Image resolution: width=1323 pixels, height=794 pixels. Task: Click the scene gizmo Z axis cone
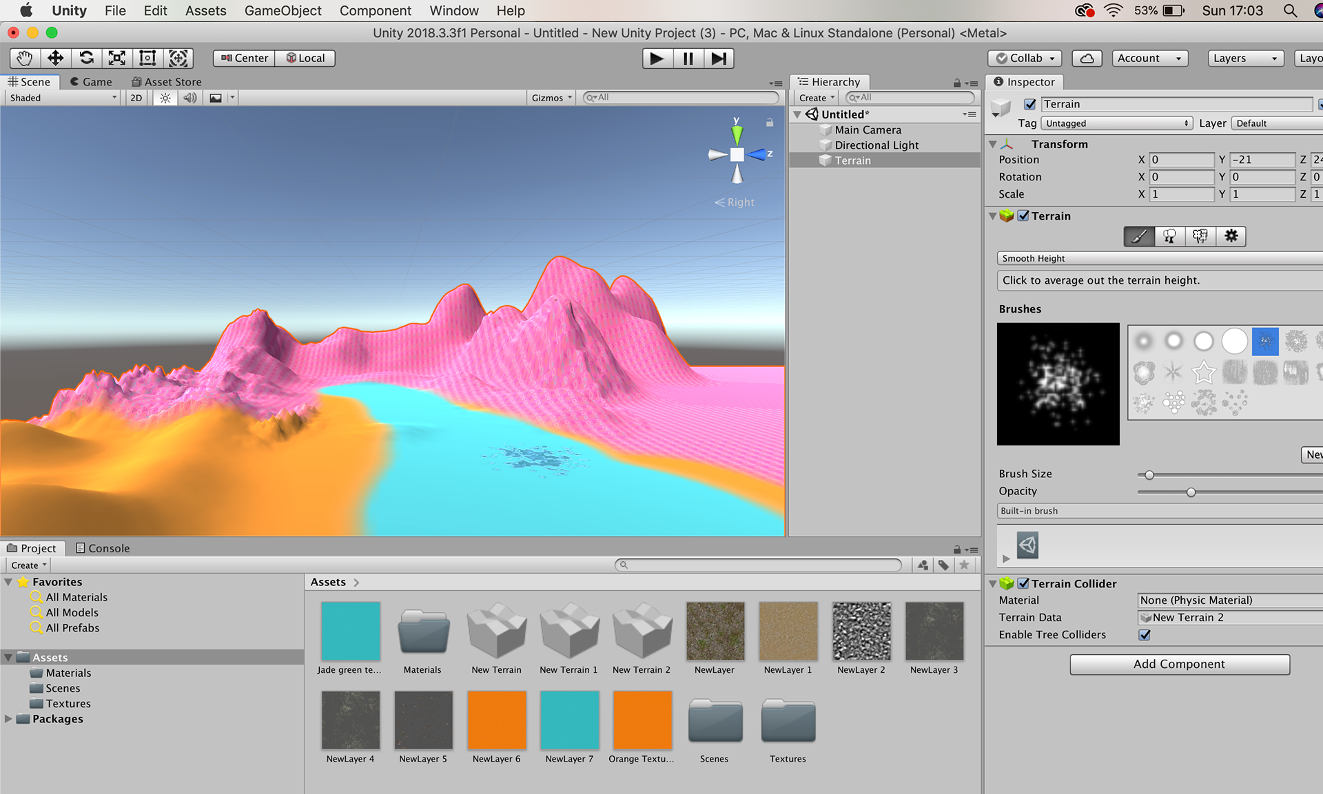click(757, 155)
